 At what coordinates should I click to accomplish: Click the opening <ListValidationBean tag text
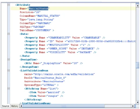[x=34, y=70]
